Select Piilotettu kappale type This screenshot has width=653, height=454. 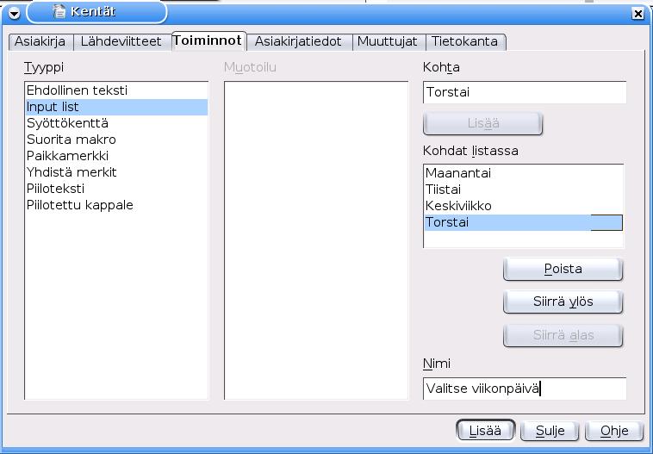(x=116, y=205)
